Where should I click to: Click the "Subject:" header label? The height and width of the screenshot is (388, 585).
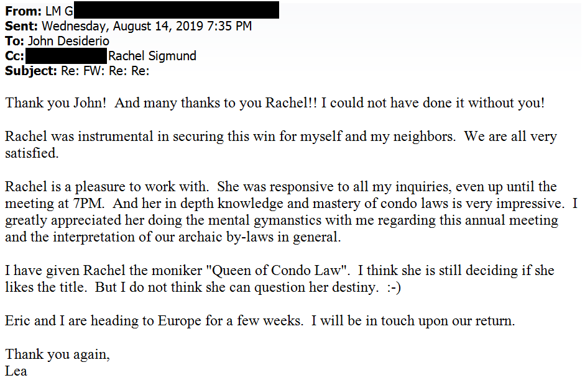coord(31,71)
